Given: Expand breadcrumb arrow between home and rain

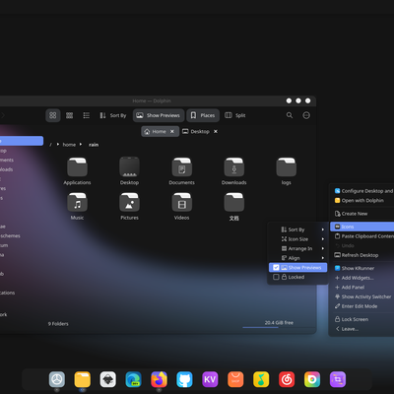Looking at the screenshot, I should (x=81, y=144).
